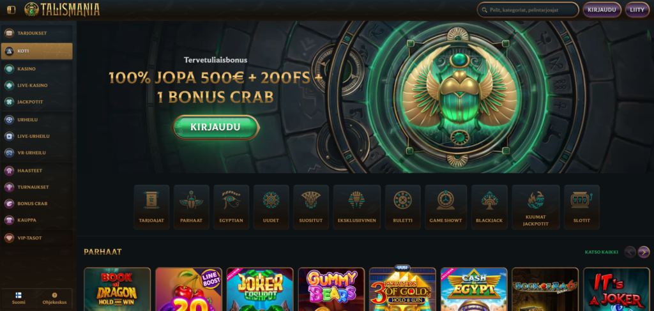Select the Parhaat scarab category icon
This screenshot has height=311, width=654.
pos(192,207)
